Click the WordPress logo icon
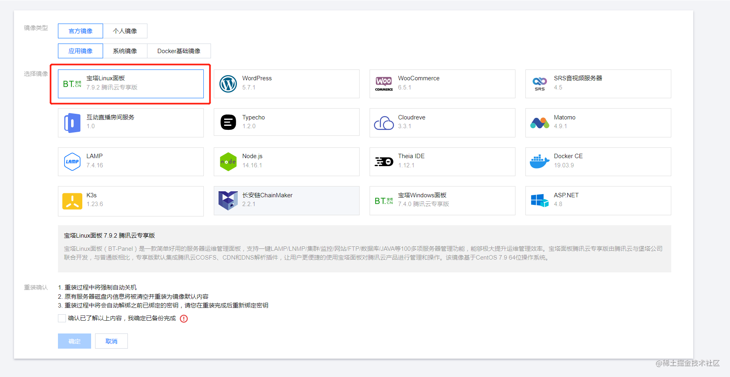The height and width of the screenshot is (377, 730). click(228, 84)
